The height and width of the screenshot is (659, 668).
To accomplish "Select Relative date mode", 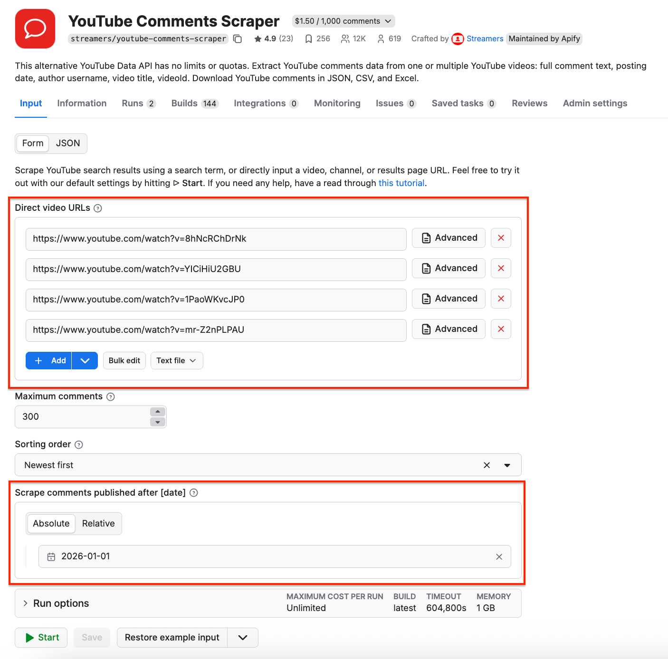I will [98, 523].
